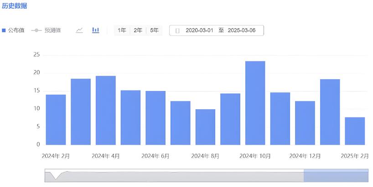Screen dimensions: 373x187
Task: Select the 5年 time range
Action: tap(154, 30)
